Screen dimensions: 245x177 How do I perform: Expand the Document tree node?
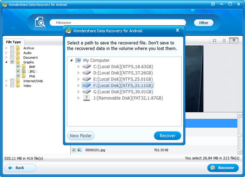pos(7,57)
